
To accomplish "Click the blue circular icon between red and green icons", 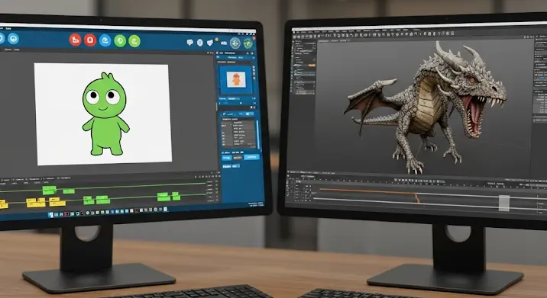I will [105, 40].
